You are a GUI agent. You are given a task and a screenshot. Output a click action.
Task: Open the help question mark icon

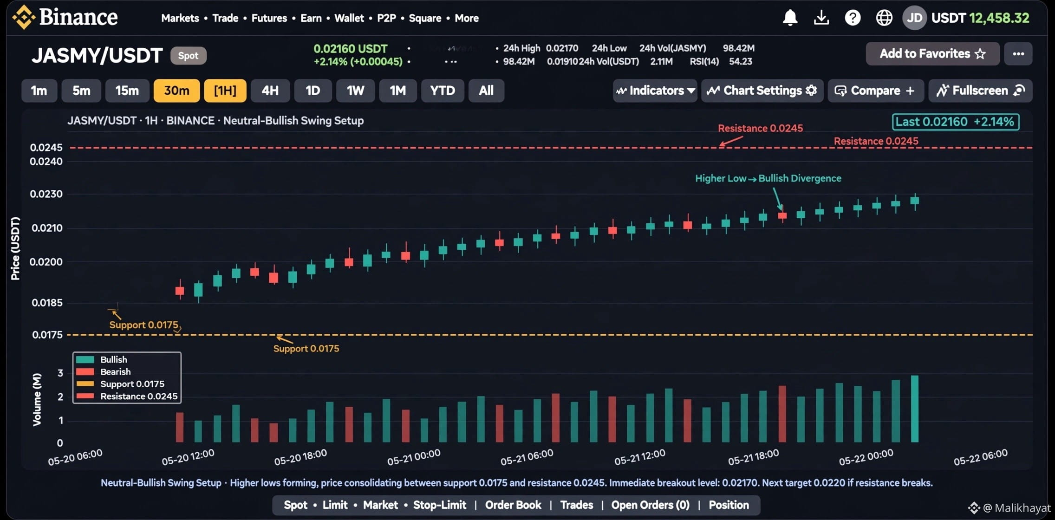[x=853, y=18]
